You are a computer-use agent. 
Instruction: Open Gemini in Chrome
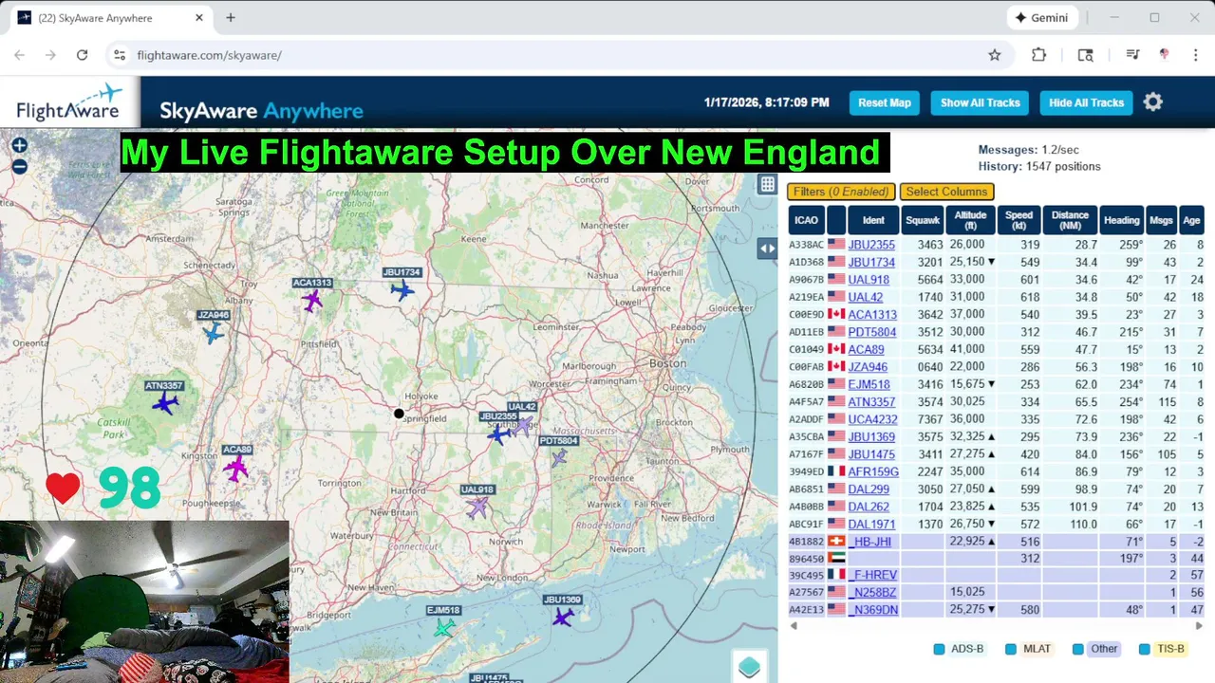click(x=1041, y=17)
